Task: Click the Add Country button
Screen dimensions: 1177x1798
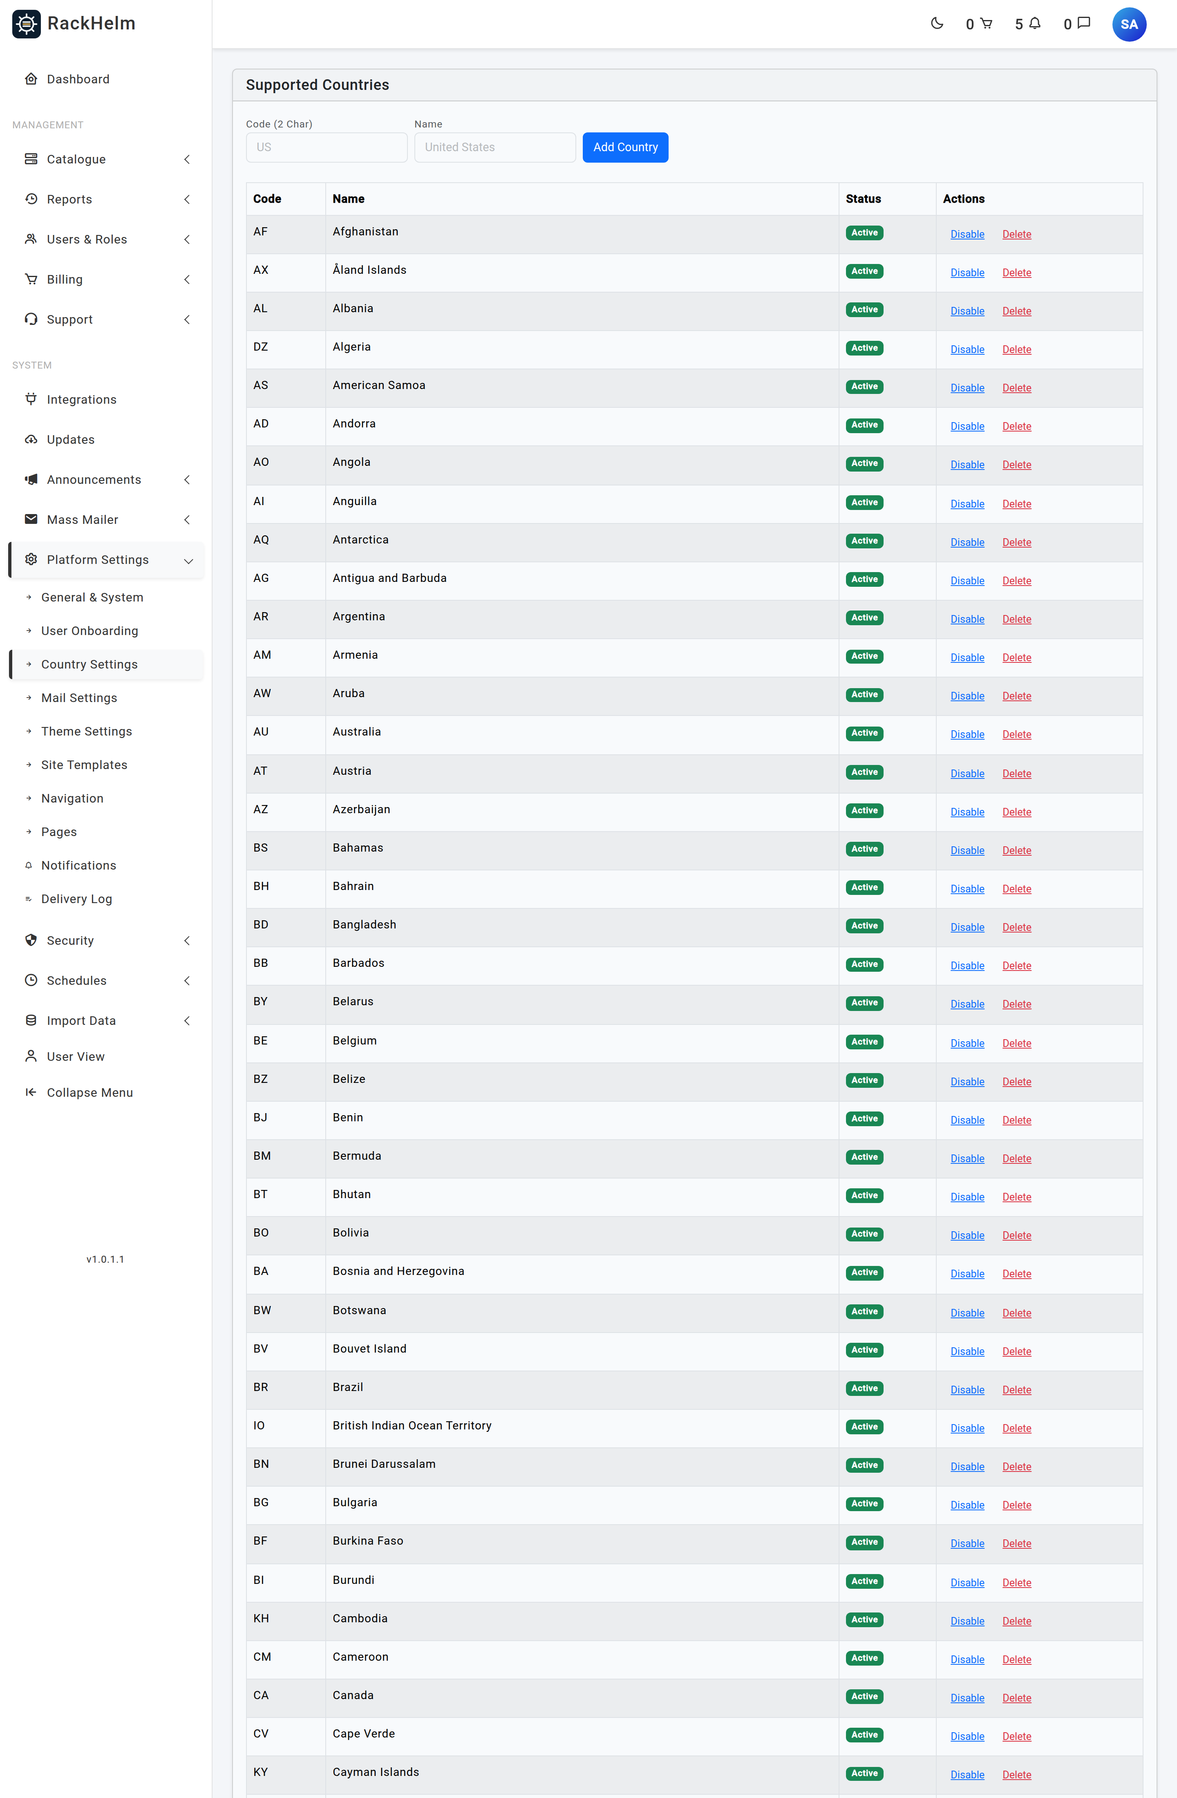Action: [x=625, y=148]
